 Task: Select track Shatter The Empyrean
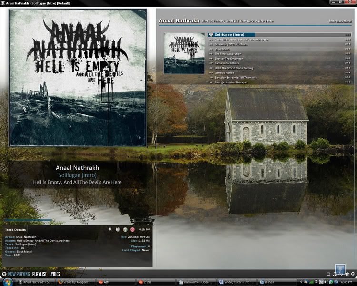point(279,59)
